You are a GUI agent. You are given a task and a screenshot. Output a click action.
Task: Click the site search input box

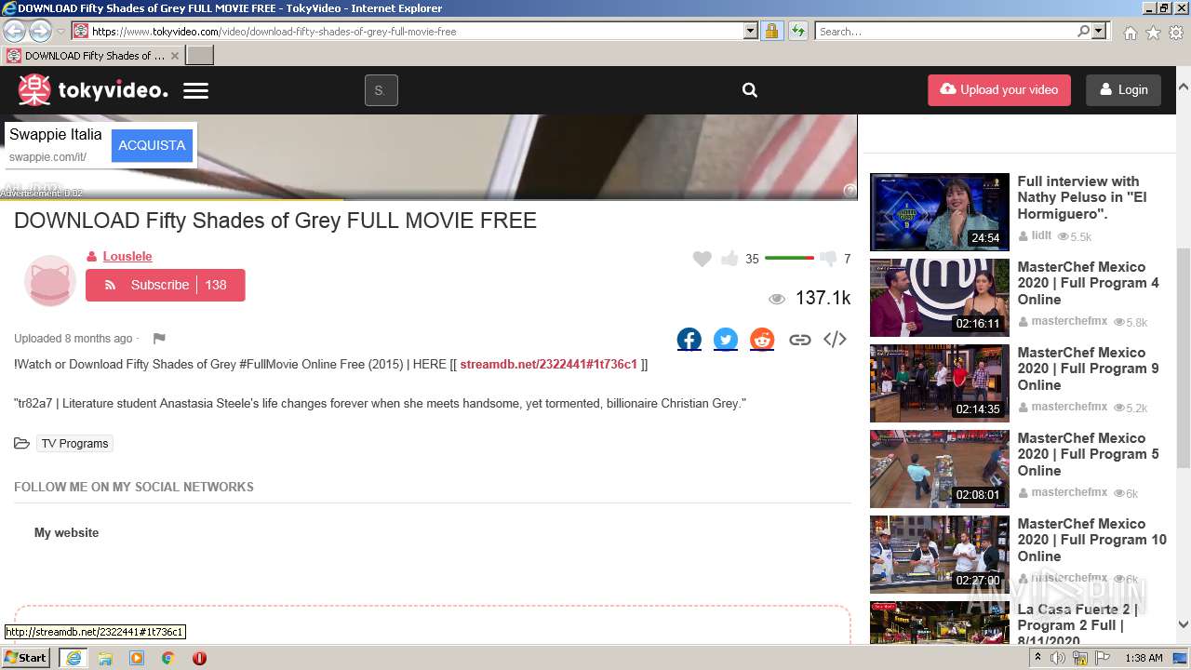tap(381, 90)
